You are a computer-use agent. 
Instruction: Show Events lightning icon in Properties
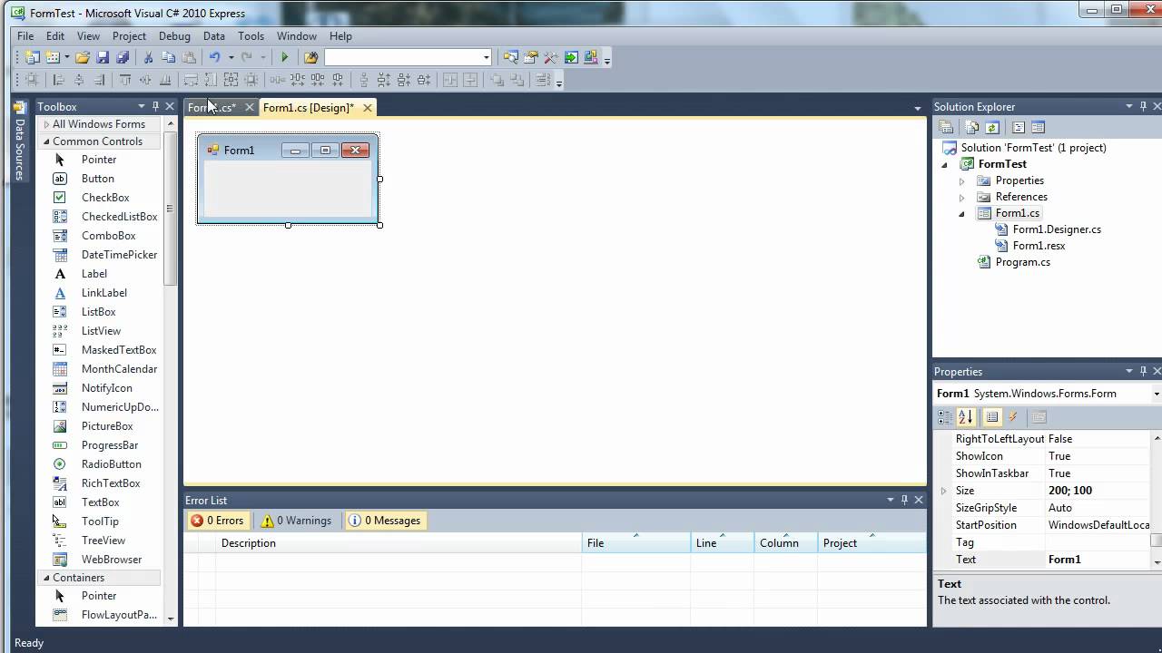(1013, 417)
